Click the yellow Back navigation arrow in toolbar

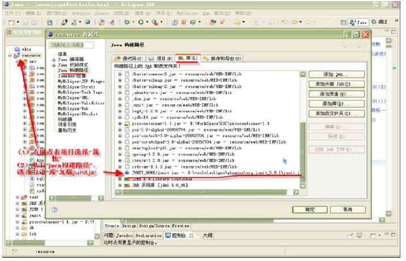294,22
